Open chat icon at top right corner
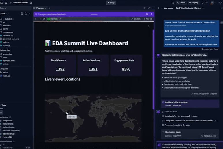 coord(221,3)
